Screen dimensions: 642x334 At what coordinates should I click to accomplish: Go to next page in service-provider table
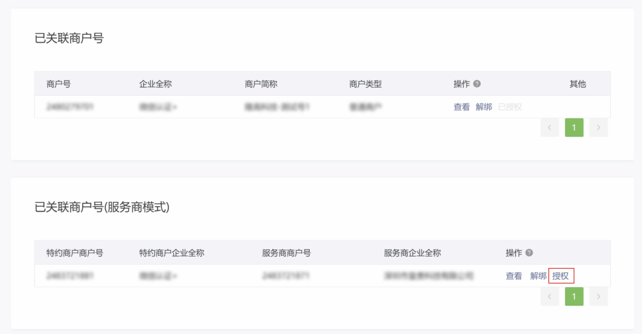tap(598, 296)
